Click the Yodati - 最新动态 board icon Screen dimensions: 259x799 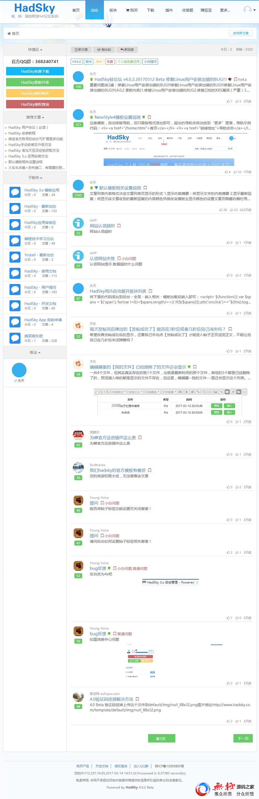[x=15, y=257]
